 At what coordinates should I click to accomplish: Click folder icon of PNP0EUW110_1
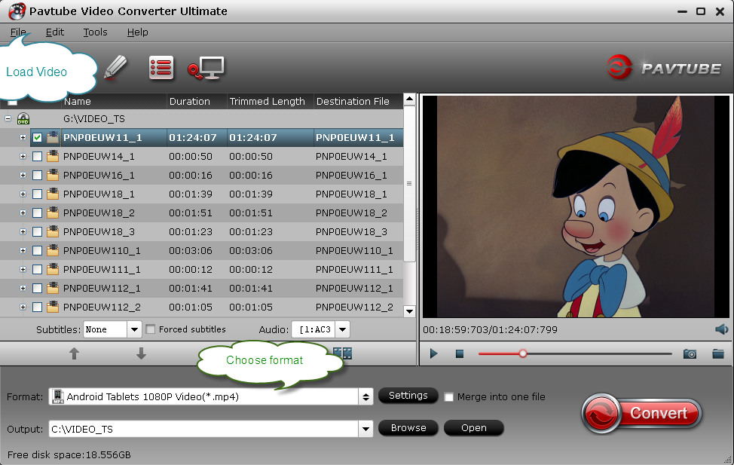[x=53, y=250]
